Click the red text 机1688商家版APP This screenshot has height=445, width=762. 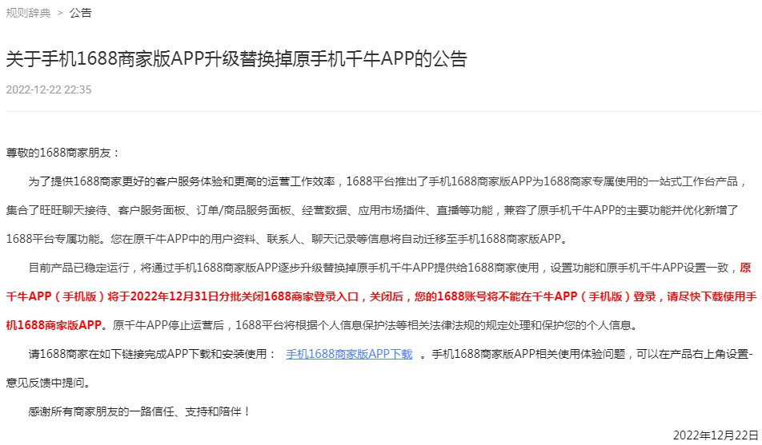click(54, 325)
